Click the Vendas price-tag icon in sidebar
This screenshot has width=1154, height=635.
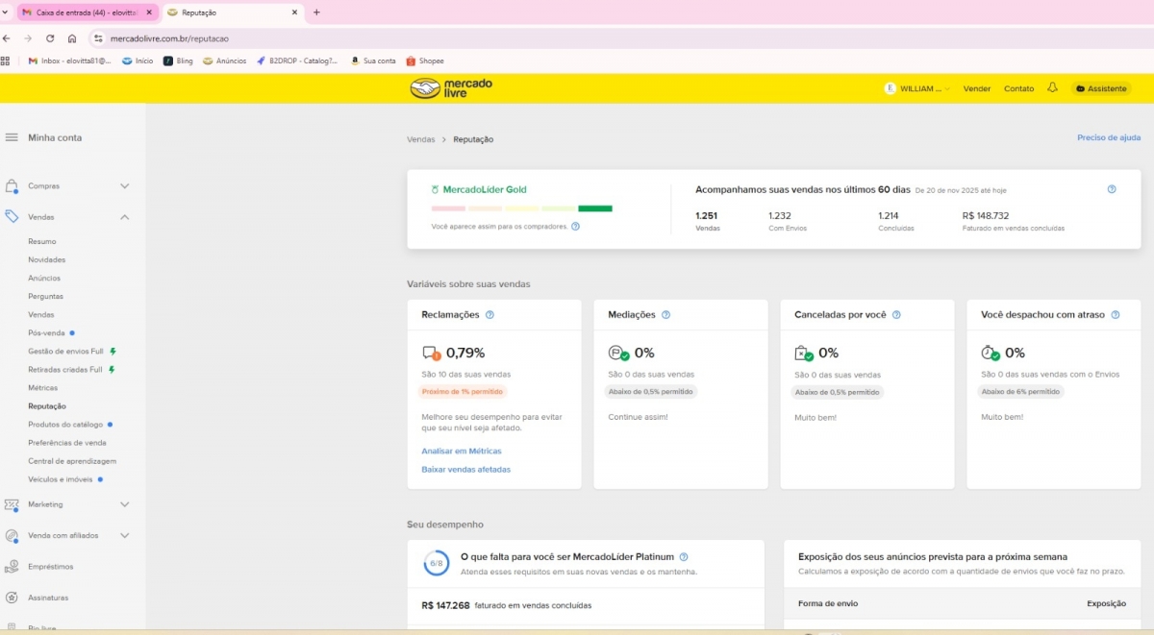10,216
